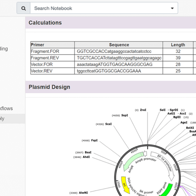
Task: Click sequence tggccttcatGGTGGCGACCGGAAA
Action: point(109,71)
